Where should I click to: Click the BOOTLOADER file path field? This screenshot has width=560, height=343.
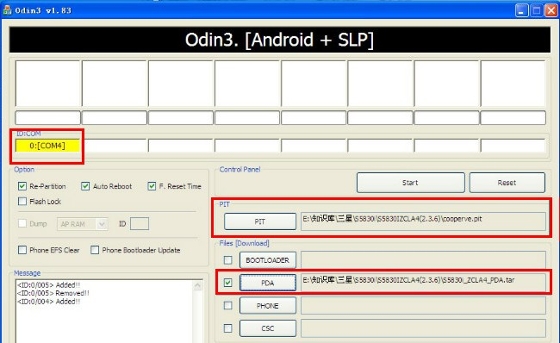(423, 260)
